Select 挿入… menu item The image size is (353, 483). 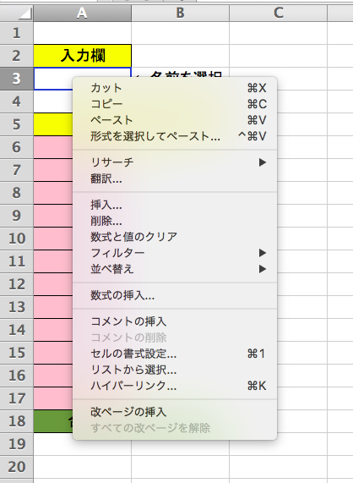click(x=175, y=205)
